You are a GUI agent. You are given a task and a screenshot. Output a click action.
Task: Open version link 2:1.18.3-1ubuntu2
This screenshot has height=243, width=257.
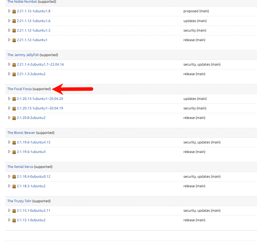[31, 186]
